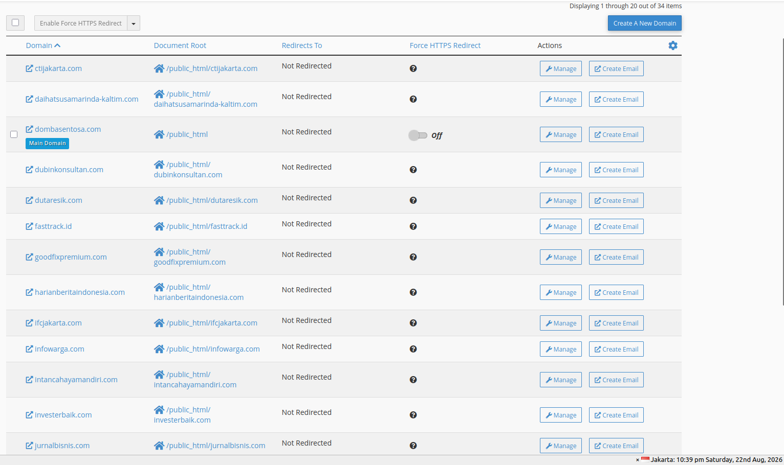Screen dimensions: 784x465
Task: Click home icon for /public_html/dutaresik.com
Action: 159,200
